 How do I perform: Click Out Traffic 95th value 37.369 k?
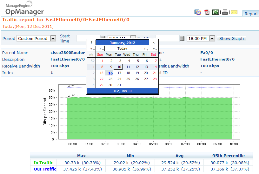click(x=229, y=169)
